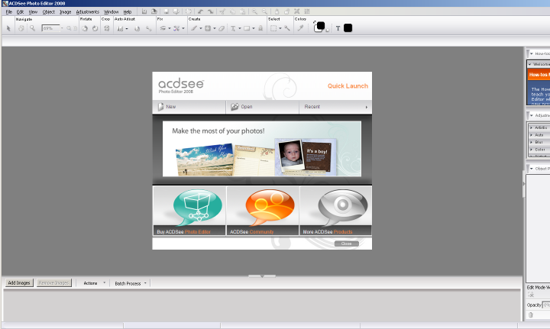This screenshot has width=550, height=329.
Task: Open the Actions dropdown in bottom panel
Action: [104, 283]
